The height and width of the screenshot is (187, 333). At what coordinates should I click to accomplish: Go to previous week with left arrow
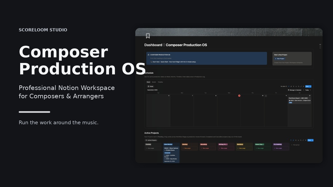pos(304,90)
